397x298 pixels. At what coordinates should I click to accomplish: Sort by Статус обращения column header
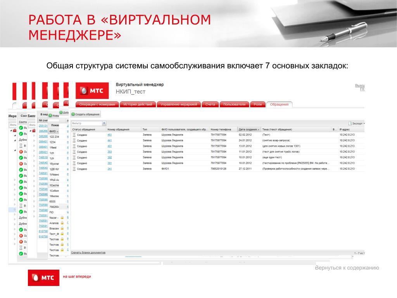(x=84, y=129)
